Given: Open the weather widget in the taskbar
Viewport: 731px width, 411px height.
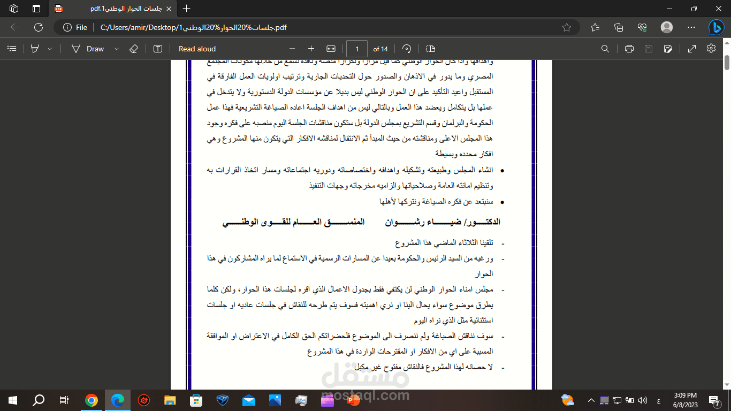Looking at the screenshot, I should click(x=568, y=400).
